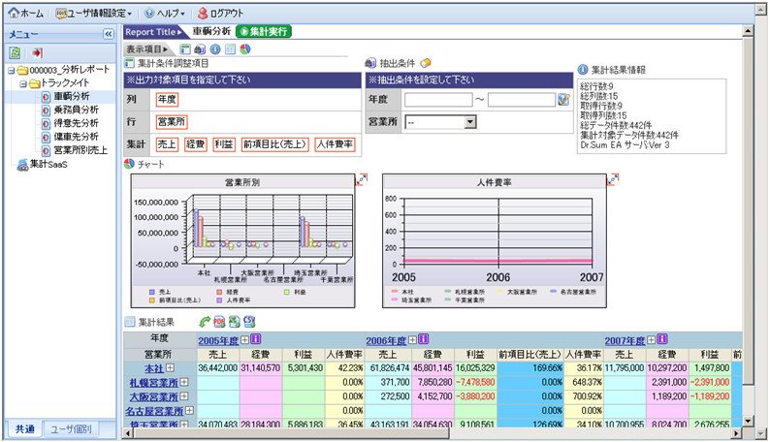Image resolution: width=770 pixels, height=442 pixels.
Task: Export the results as PDF
Action: coord(219,322)
